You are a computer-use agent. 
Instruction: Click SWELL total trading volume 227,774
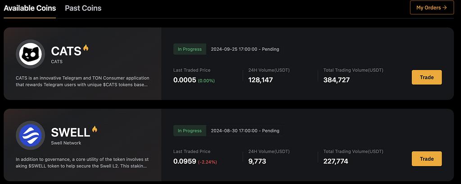(x=335, y=161)
